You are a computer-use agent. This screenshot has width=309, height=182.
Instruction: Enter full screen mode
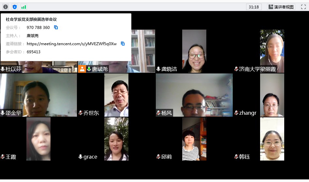(303, 7)
